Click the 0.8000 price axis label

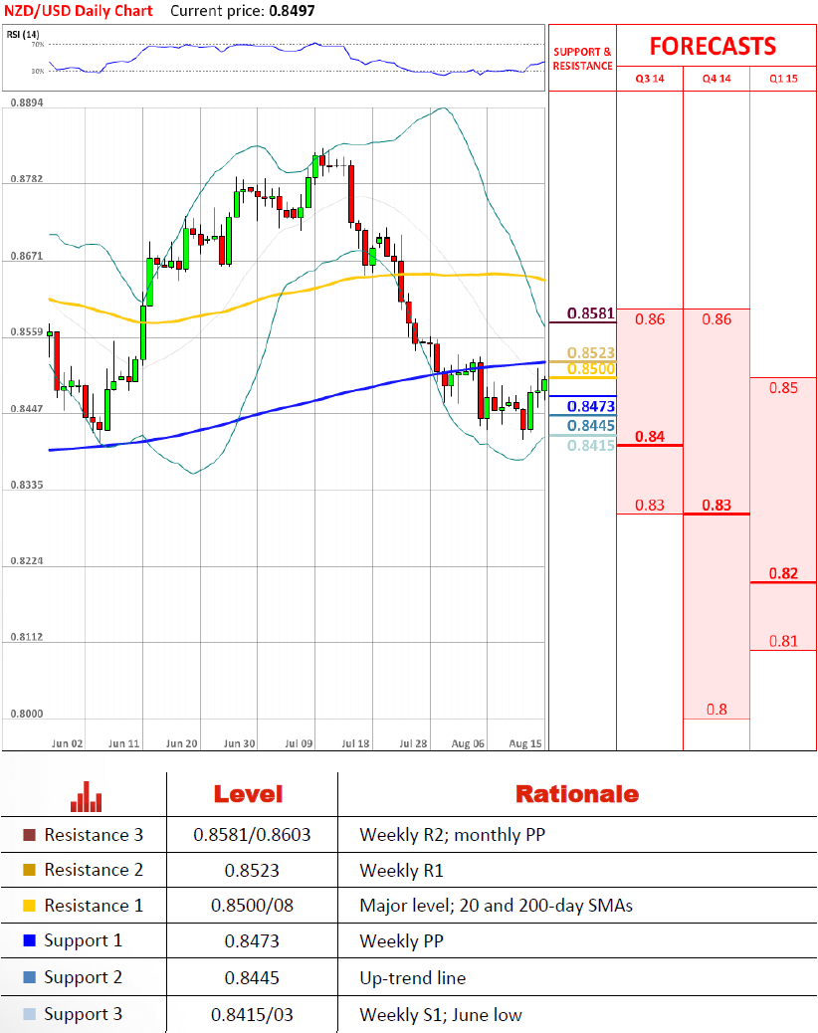point(27,714)
